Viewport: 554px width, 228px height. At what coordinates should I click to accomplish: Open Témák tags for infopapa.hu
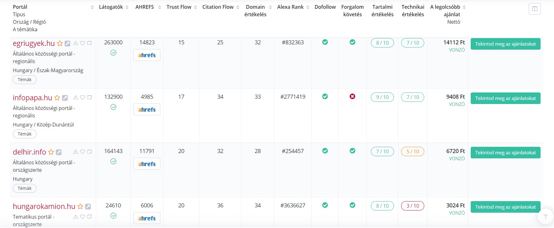tap(25, 134)
